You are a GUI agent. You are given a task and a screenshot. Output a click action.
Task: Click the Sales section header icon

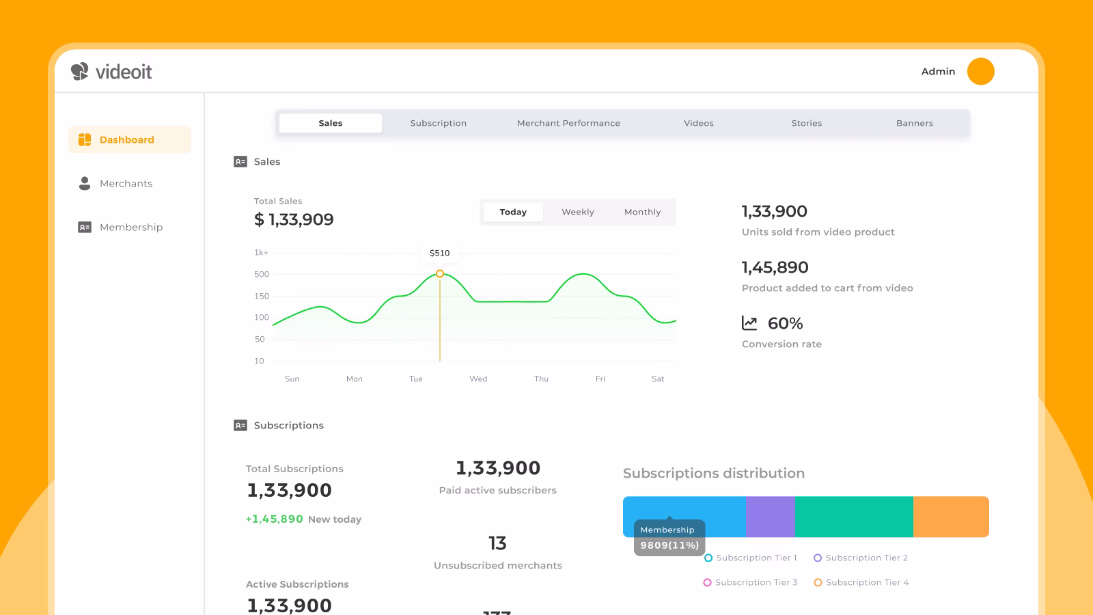240,161
